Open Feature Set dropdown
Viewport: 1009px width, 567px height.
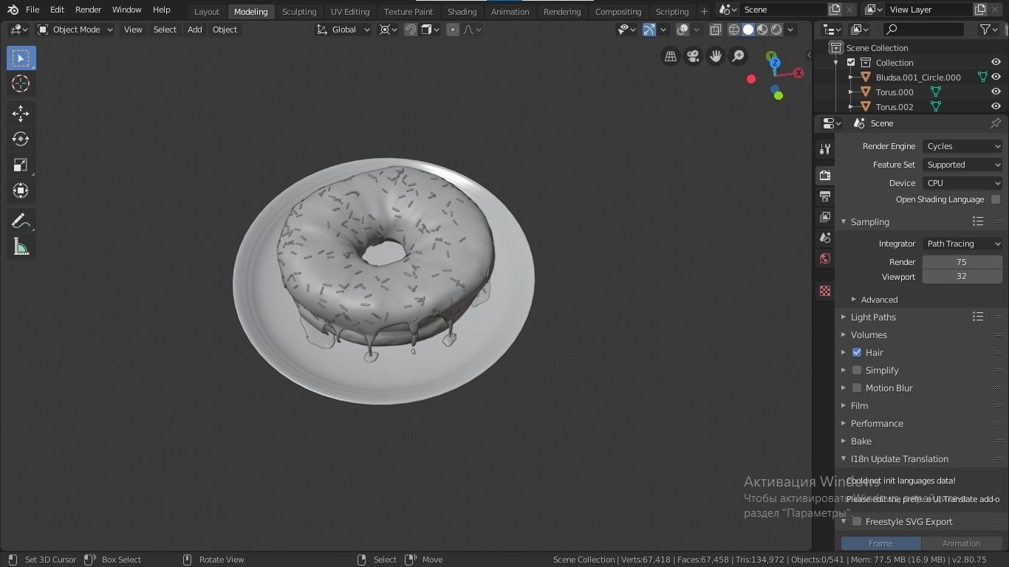coord(962,165)
